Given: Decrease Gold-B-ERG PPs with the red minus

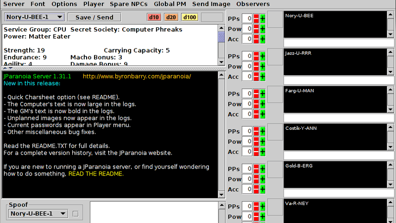Looking at the screenshot, I should [256, 169].
